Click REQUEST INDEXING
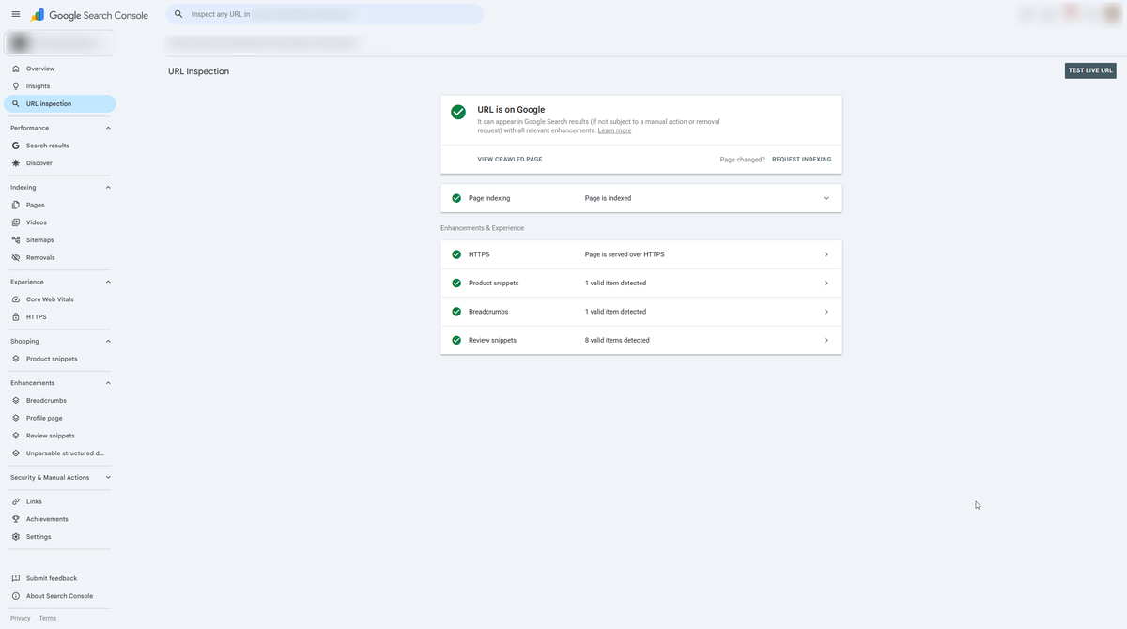1127x629 pixels. (x=801, y=160)
